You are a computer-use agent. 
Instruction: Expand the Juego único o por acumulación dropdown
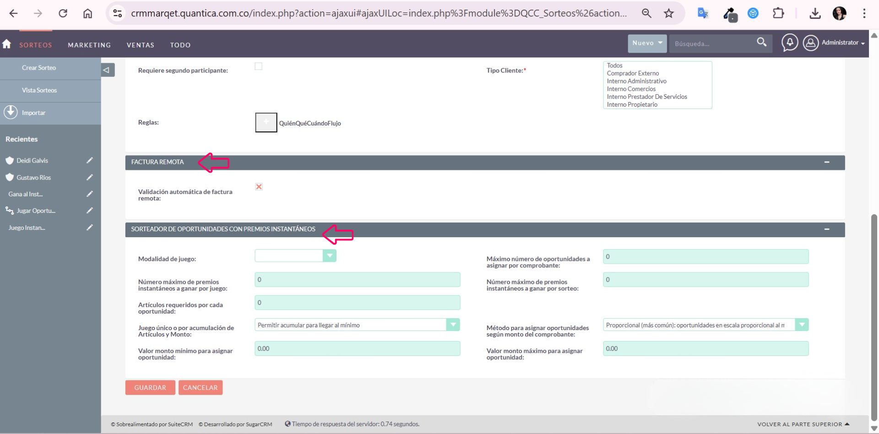(453, 325)
